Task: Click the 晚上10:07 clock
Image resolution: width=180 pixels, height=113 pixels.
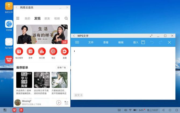Action: pos(153,110)
